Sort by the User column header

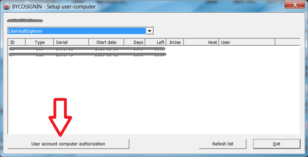246,42
